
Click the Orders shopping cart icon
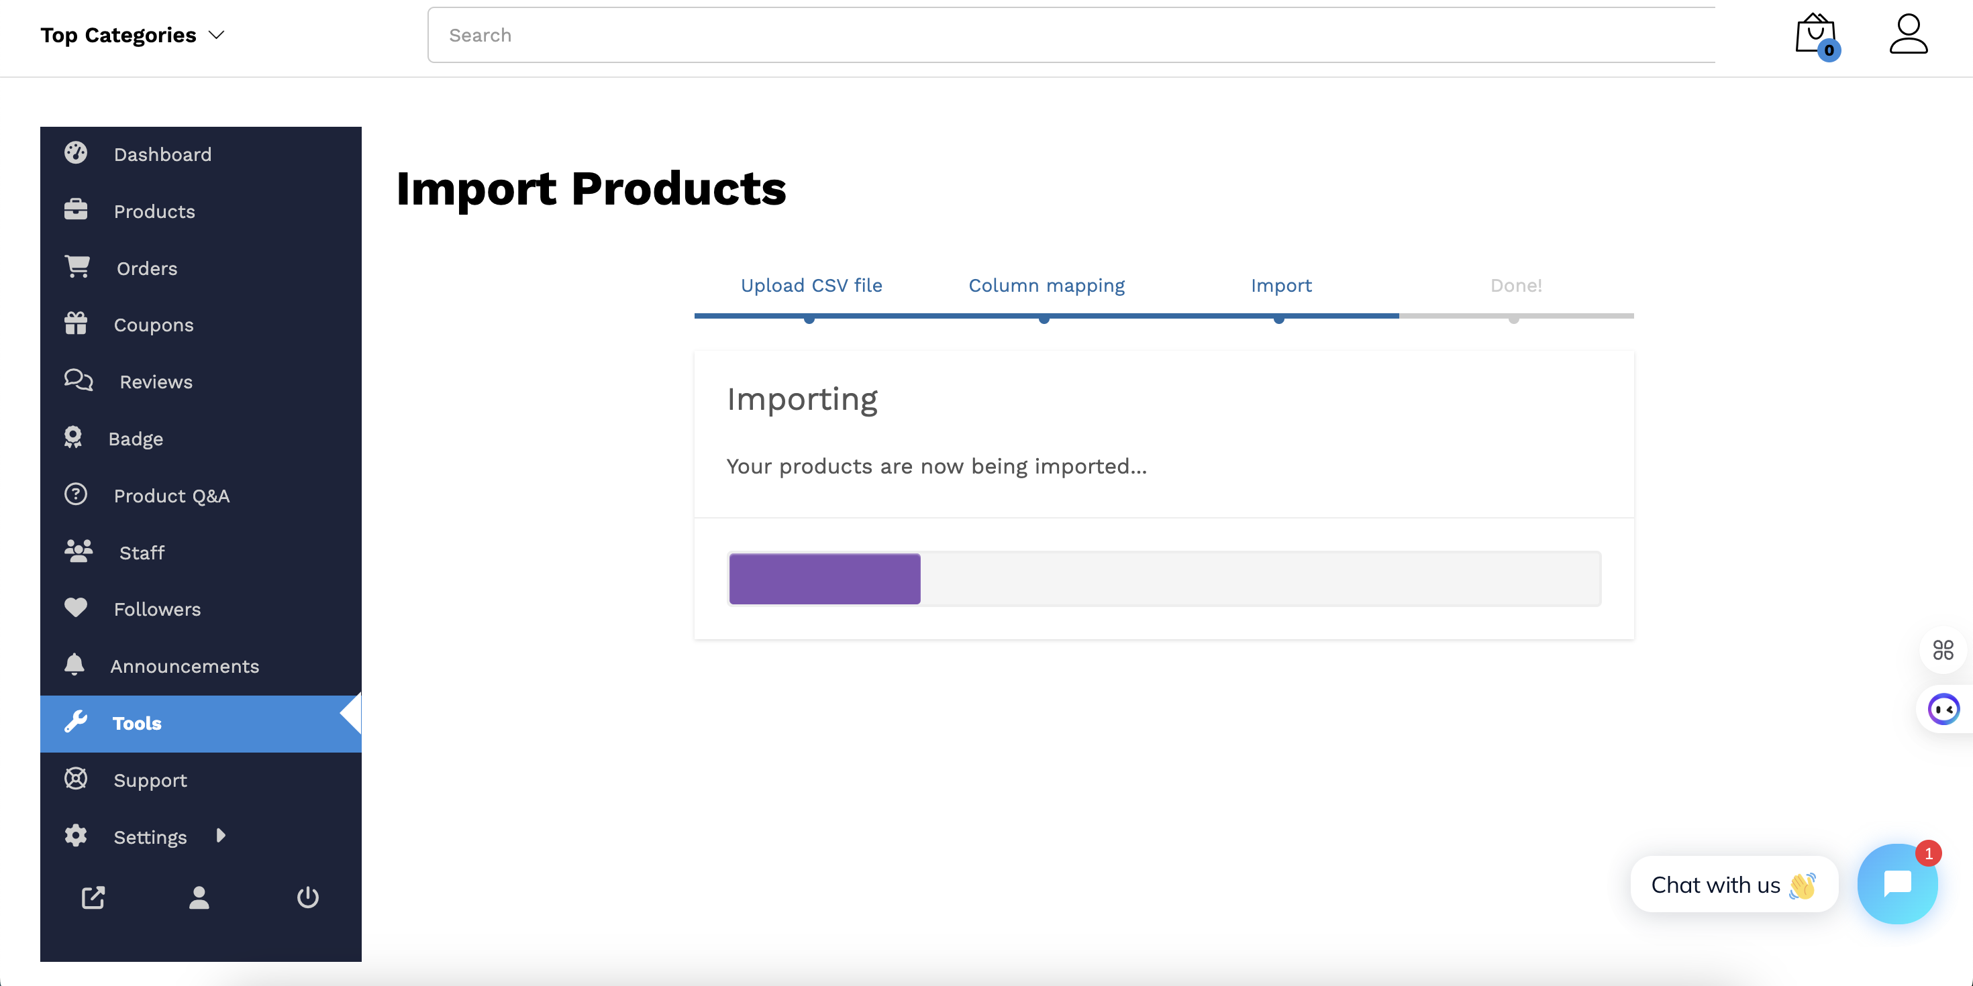tap(77, 267)
